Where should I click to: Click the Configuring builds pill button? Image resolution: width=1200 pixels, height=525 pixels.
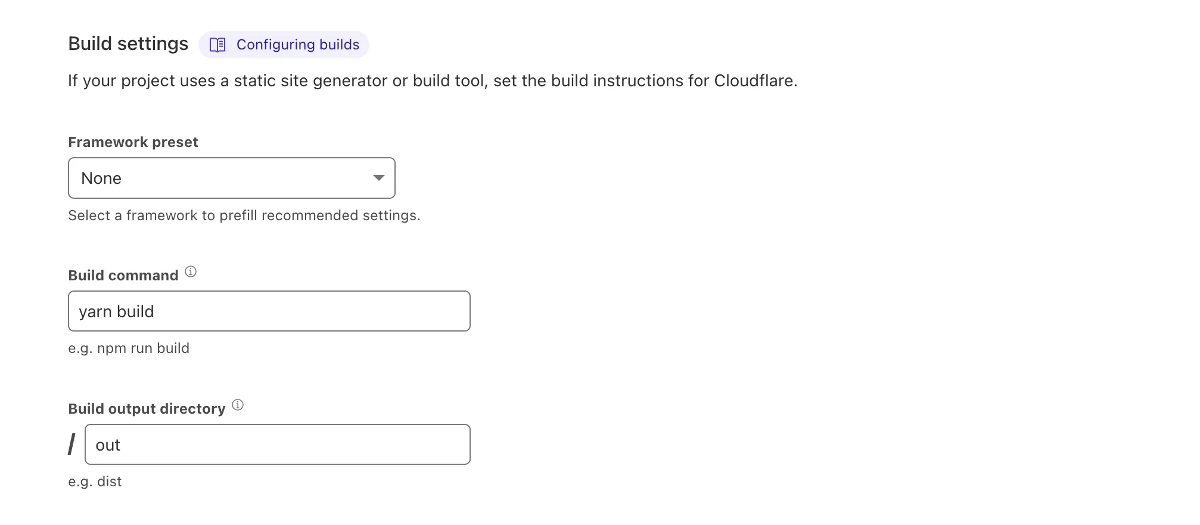pyautogui.click(x=284, y=44)
